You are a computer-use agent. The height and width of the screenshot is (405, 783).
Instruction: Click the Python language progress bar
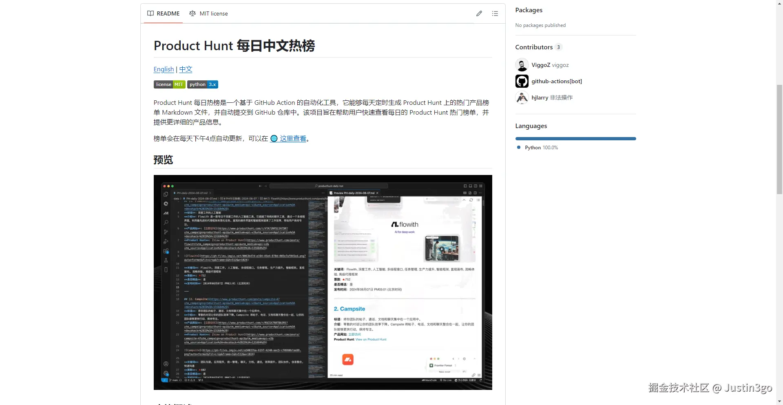tap(575, 139)
